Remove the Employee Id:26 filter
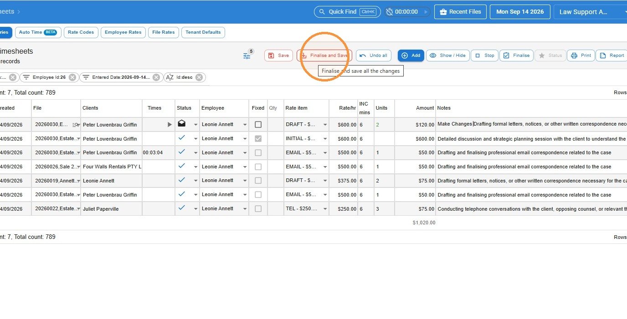Viewport: 627px width, 319px height. click(x=72, y=77)
